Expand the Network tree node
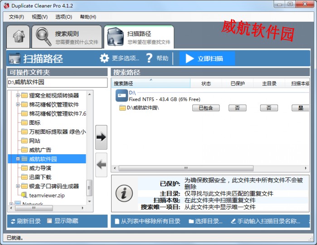The width and height of the screenshot is (317, 245). tap(11, 203)
